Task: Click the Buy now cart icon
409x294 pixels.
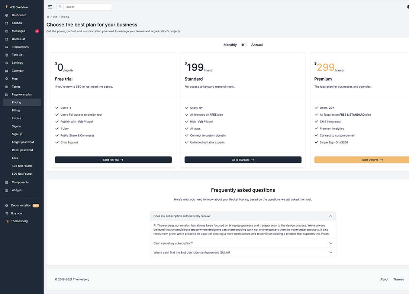Action: pyautogui.click(x=7, y=213)
